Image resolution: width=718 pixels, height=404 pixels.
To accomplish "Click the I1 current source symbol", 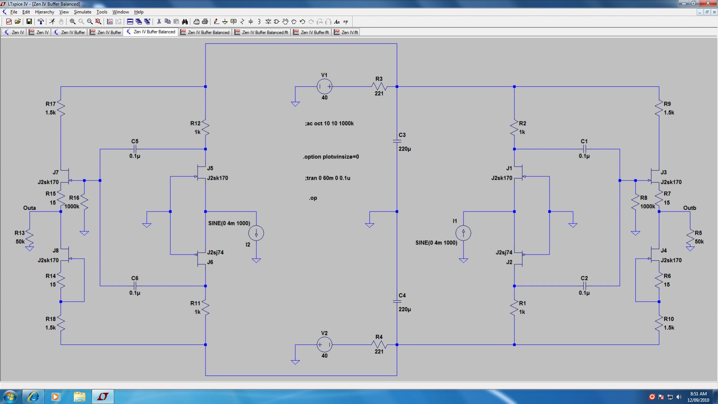I will coord(463,233).
